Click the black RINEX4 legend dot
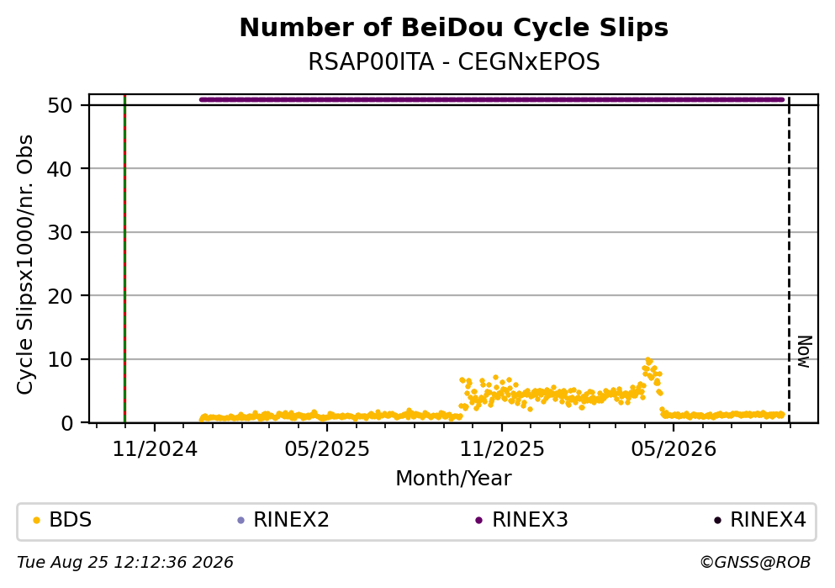The width and height of the screenshot is (835, 588). tap(717, 521)
